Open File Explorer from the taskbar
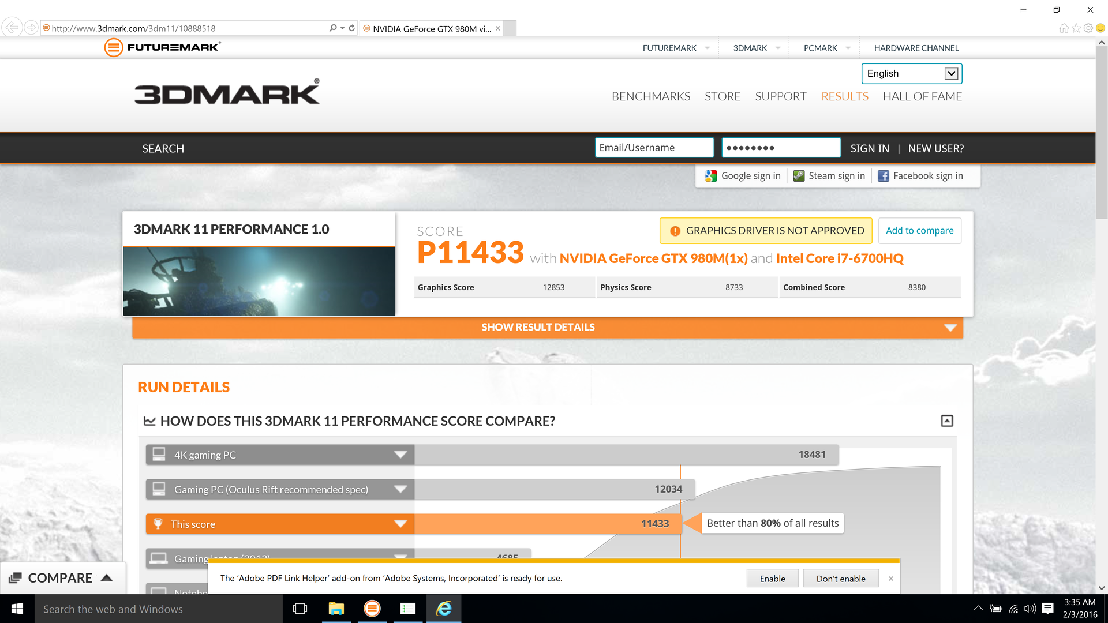This screenshot has width=1108, height=623. (x=336, y=609)
